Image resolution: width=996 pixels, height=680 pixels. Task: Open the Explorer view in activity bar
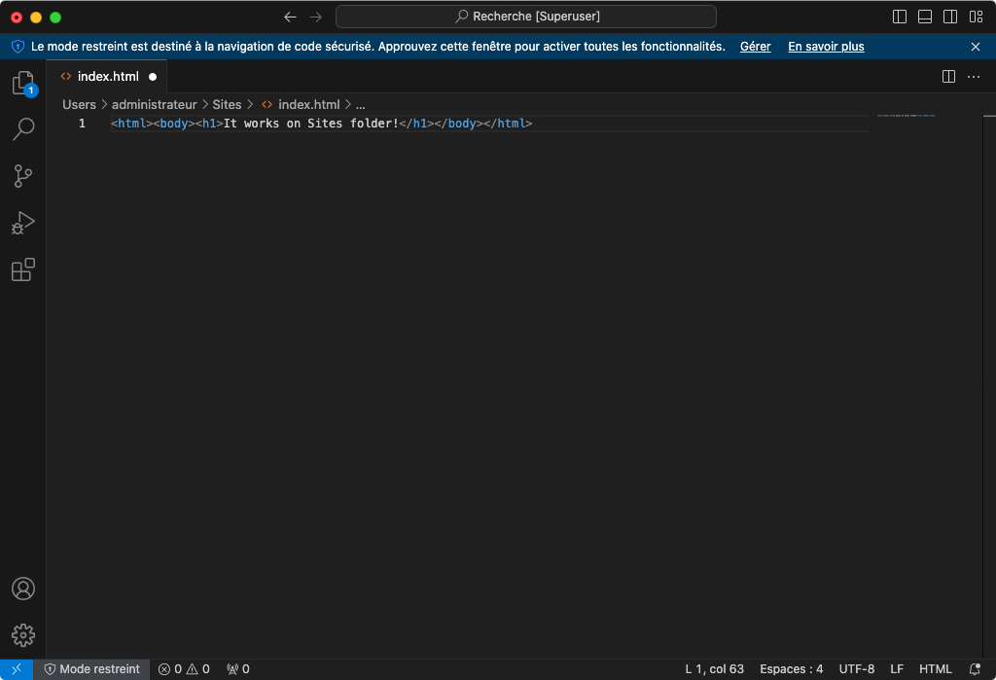tap(23, 84)
